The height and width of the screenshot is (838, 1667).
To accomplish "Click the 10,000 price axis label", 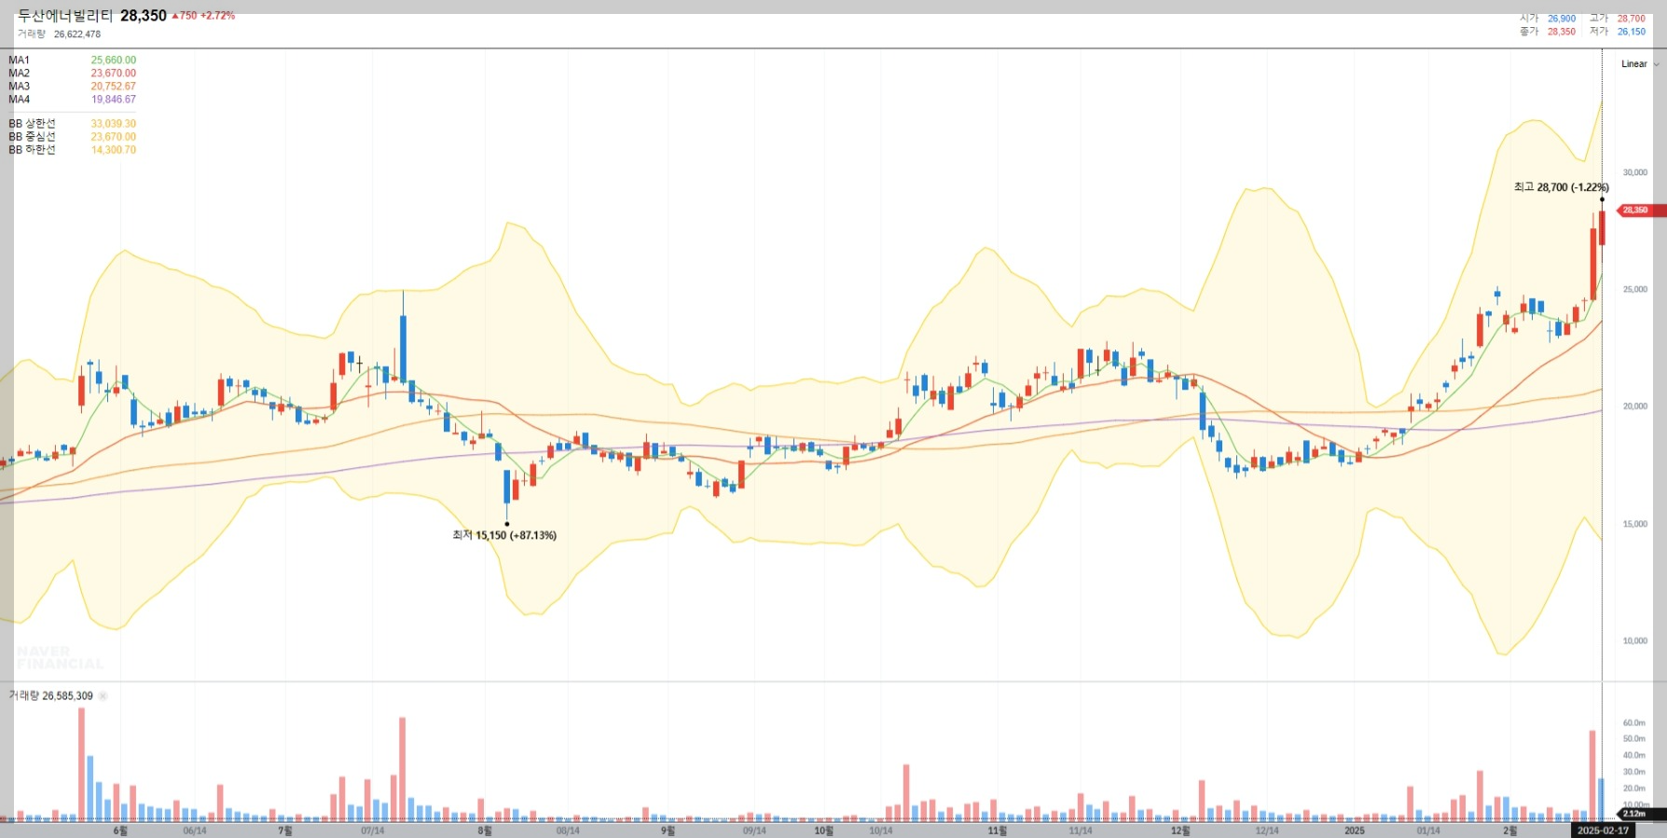I will click(1635, 641).
